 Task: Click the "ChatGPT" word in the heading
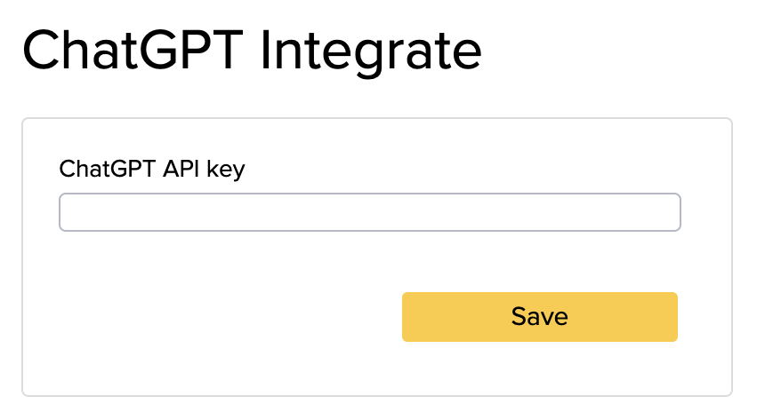point(132,51)
